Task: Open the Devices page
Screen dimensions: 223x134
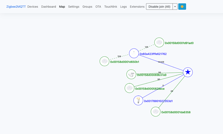Action: [x=33, y=7]
